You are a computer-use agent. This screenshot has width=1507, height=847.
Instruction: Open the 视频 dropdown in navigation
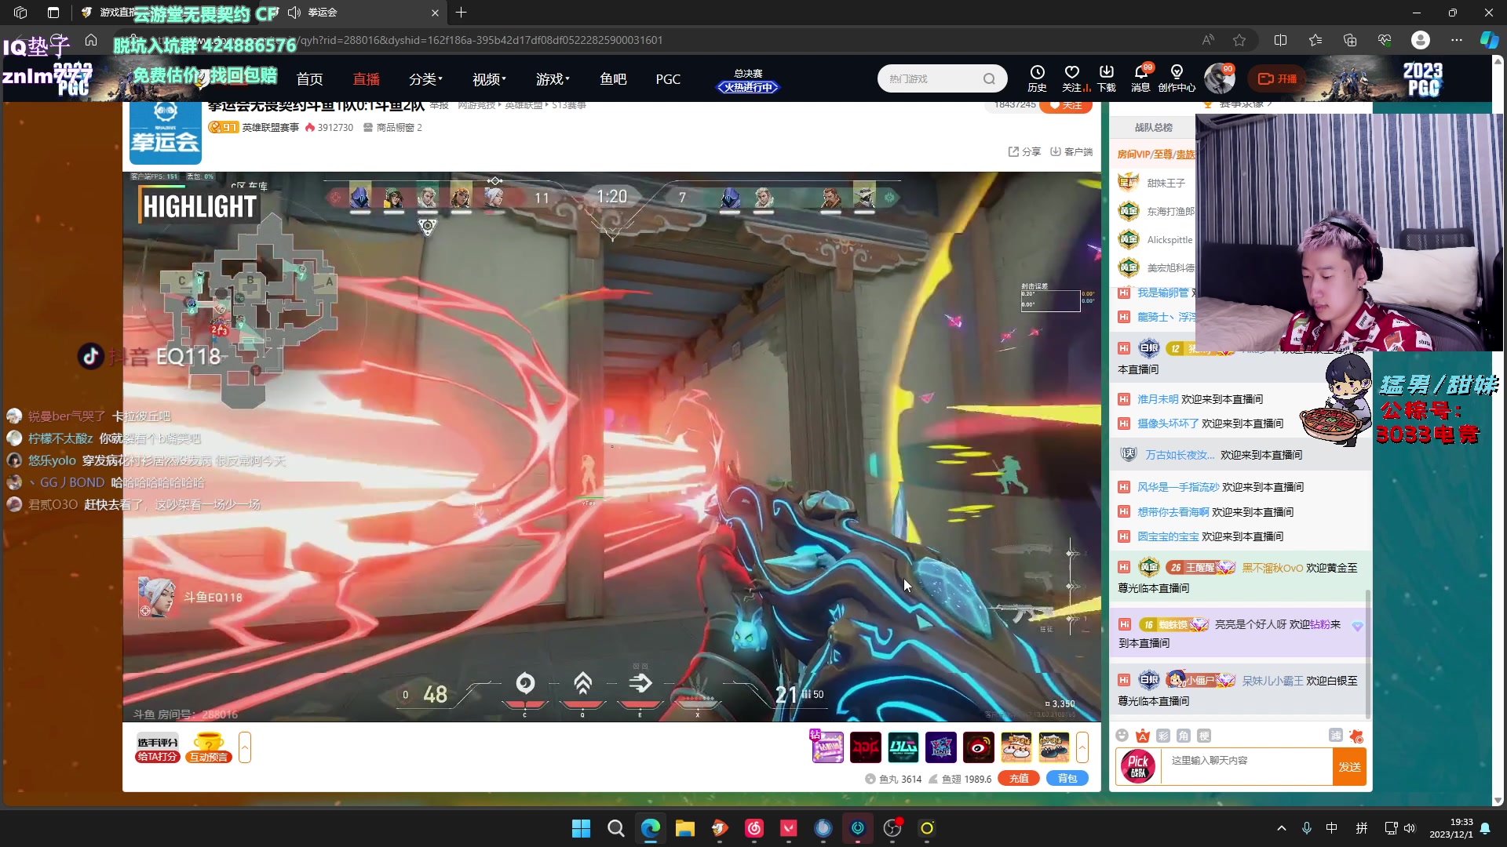489,79
